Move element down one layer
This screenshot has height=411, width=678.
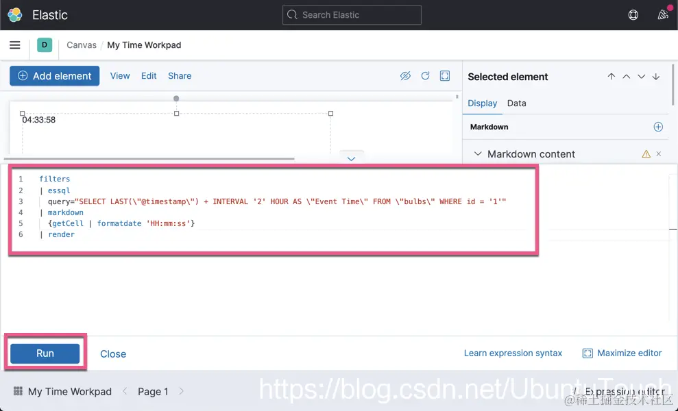click(x=641, y=77)
